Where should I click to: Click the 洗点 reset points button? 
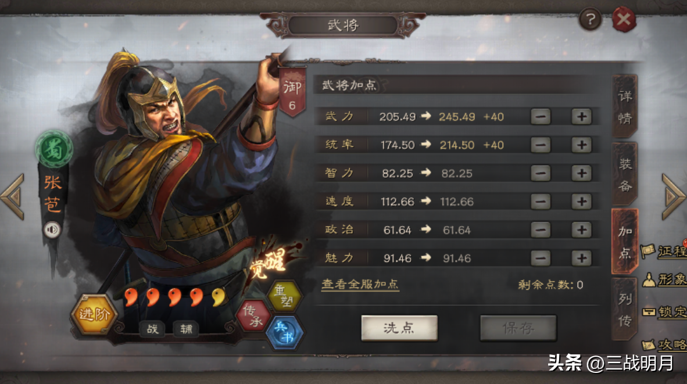tap(399, 328)
